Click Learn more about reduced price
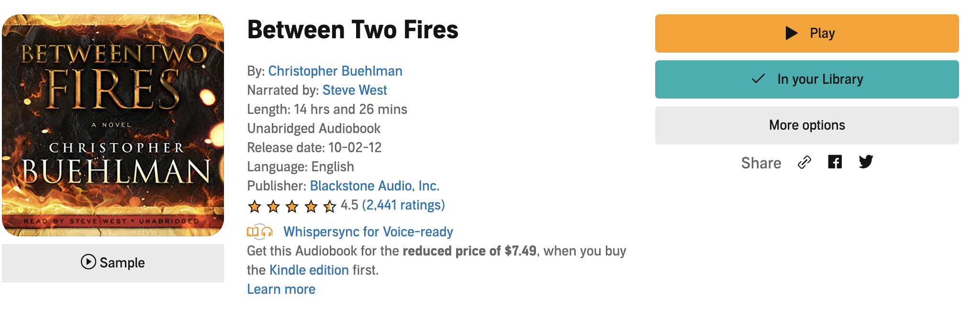This screenshot has width=961, height=333. [281, 289]
